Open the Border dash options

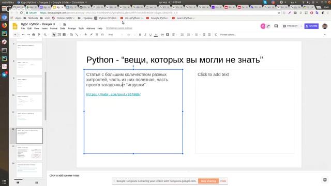click(x=102, y=35)
